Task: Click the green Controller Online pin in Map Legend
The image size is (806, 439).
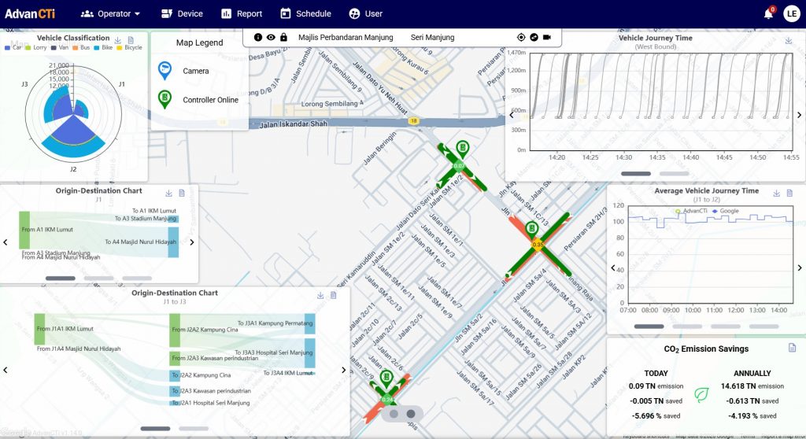Action: (x=165, y=99)
